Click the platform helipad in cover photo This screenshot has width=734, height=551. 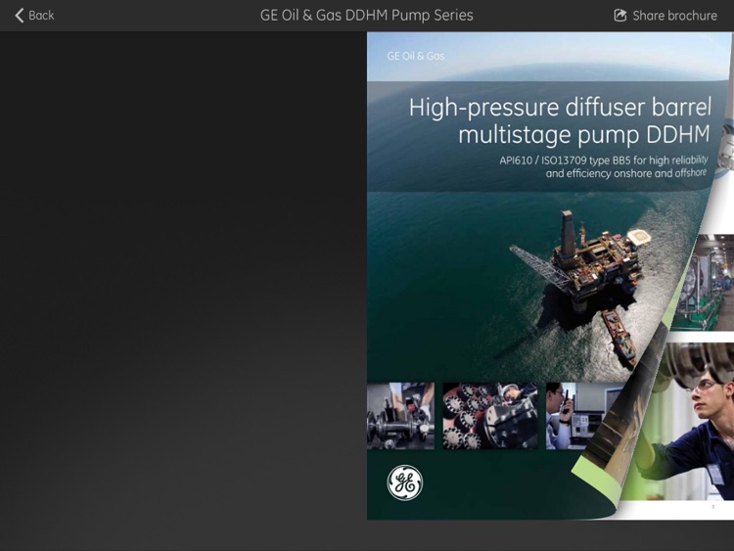pyautogui.click(x=639, y=236)
